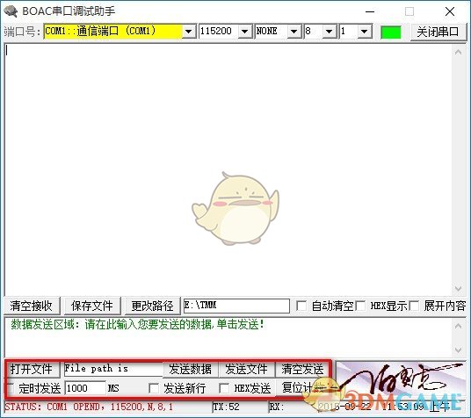
Task: Open the COM port selection dropdown
Action: click(x=189, y=32)
